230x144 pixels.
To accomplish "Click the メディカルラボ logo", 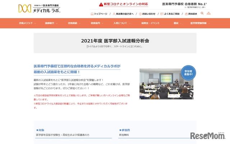I will tap(39, 9).
